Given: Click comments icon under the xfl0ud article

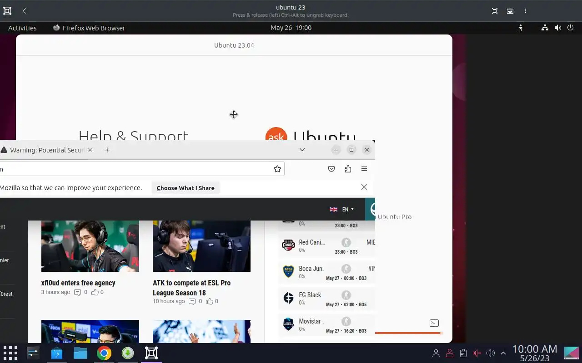Looking at the screenshot, I should tap(77, 293).
